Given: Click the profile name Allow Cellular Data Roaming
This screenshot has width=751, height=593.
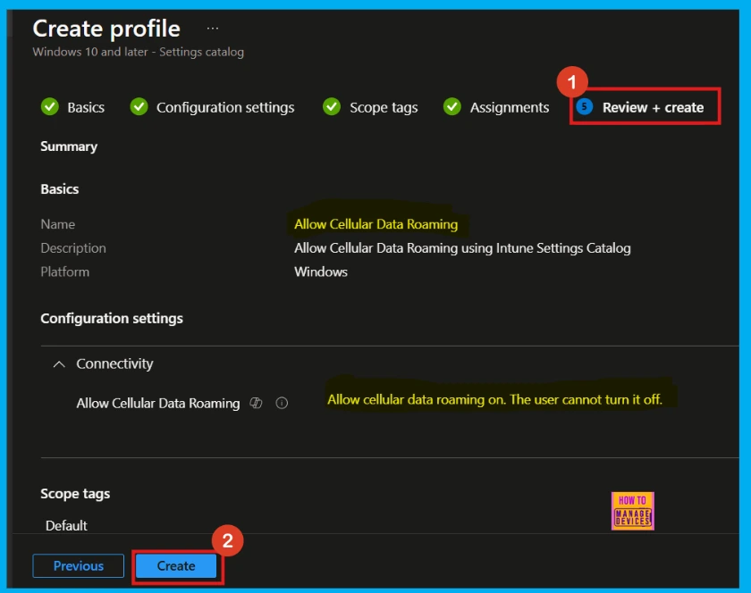Looking at the screenshot, I should click(376, 224).
